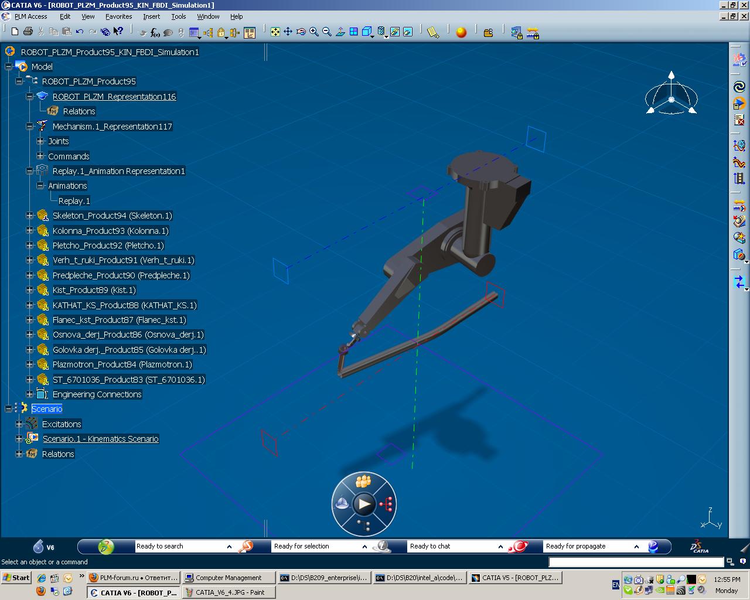Switch to CATIA_V6_4.JPG Paint taskbar button

tap(228, 592)
